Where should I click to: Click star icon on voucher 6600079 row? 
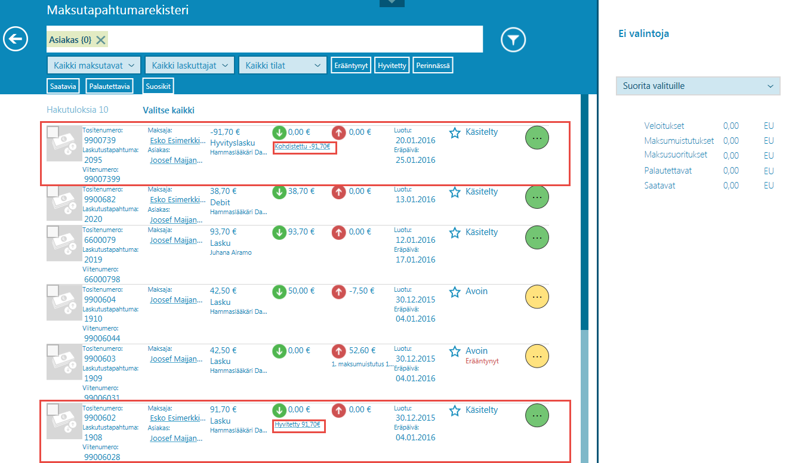[455, 233]
